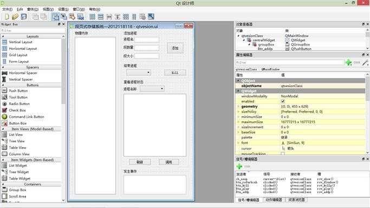
Task: Apply vertical splitter layout icon
Action: pos(117,16)
